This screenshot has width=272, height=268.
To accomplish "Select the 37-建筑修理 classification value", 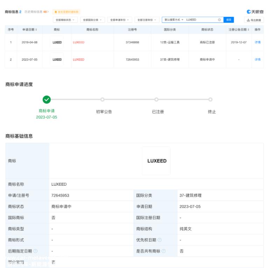I will pos(190,195).
